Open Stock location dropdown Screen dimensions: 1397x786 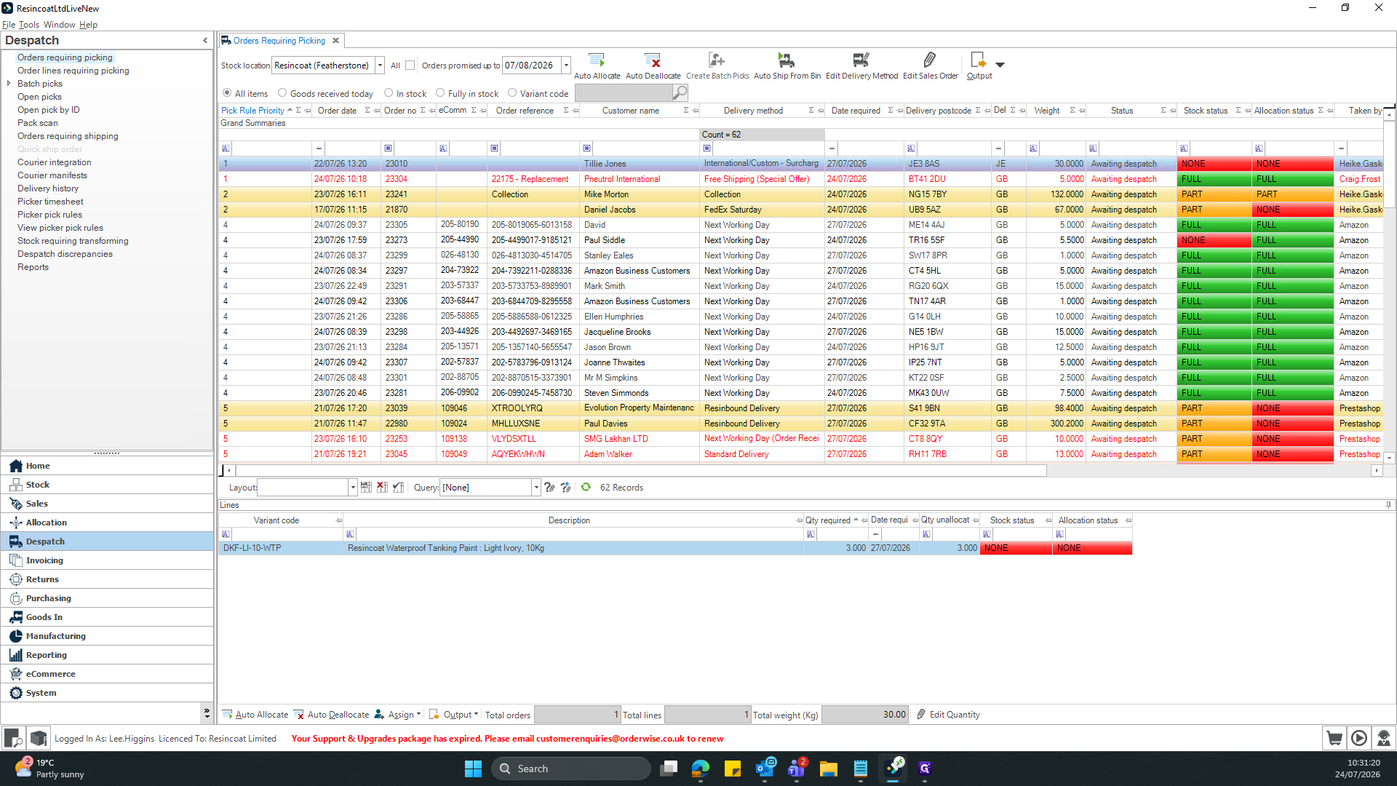[380, 65]
